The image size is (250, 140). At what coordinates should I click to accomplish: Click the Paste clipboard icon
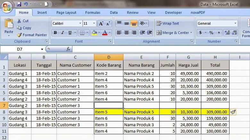9,24
